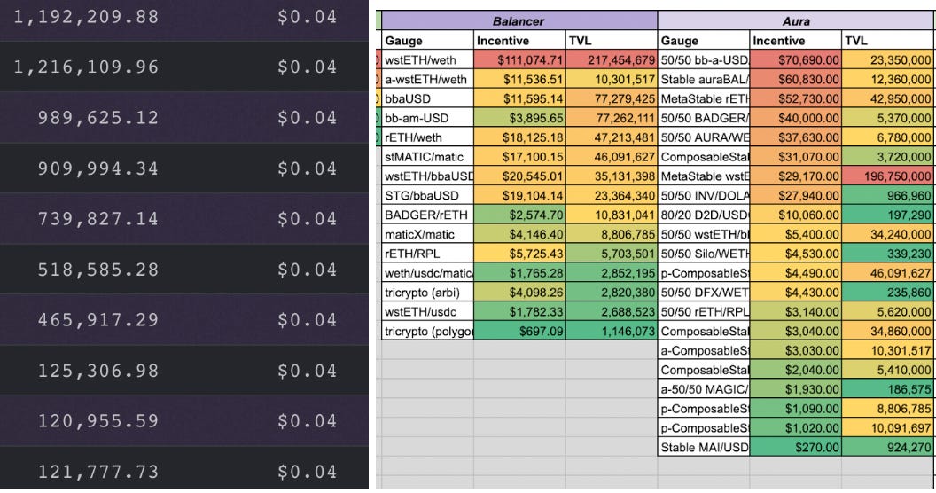The width and height of the screenshot is (936, 493).
Task: Select the 47,213,481 TVL cell
Action: pos(612,137)
